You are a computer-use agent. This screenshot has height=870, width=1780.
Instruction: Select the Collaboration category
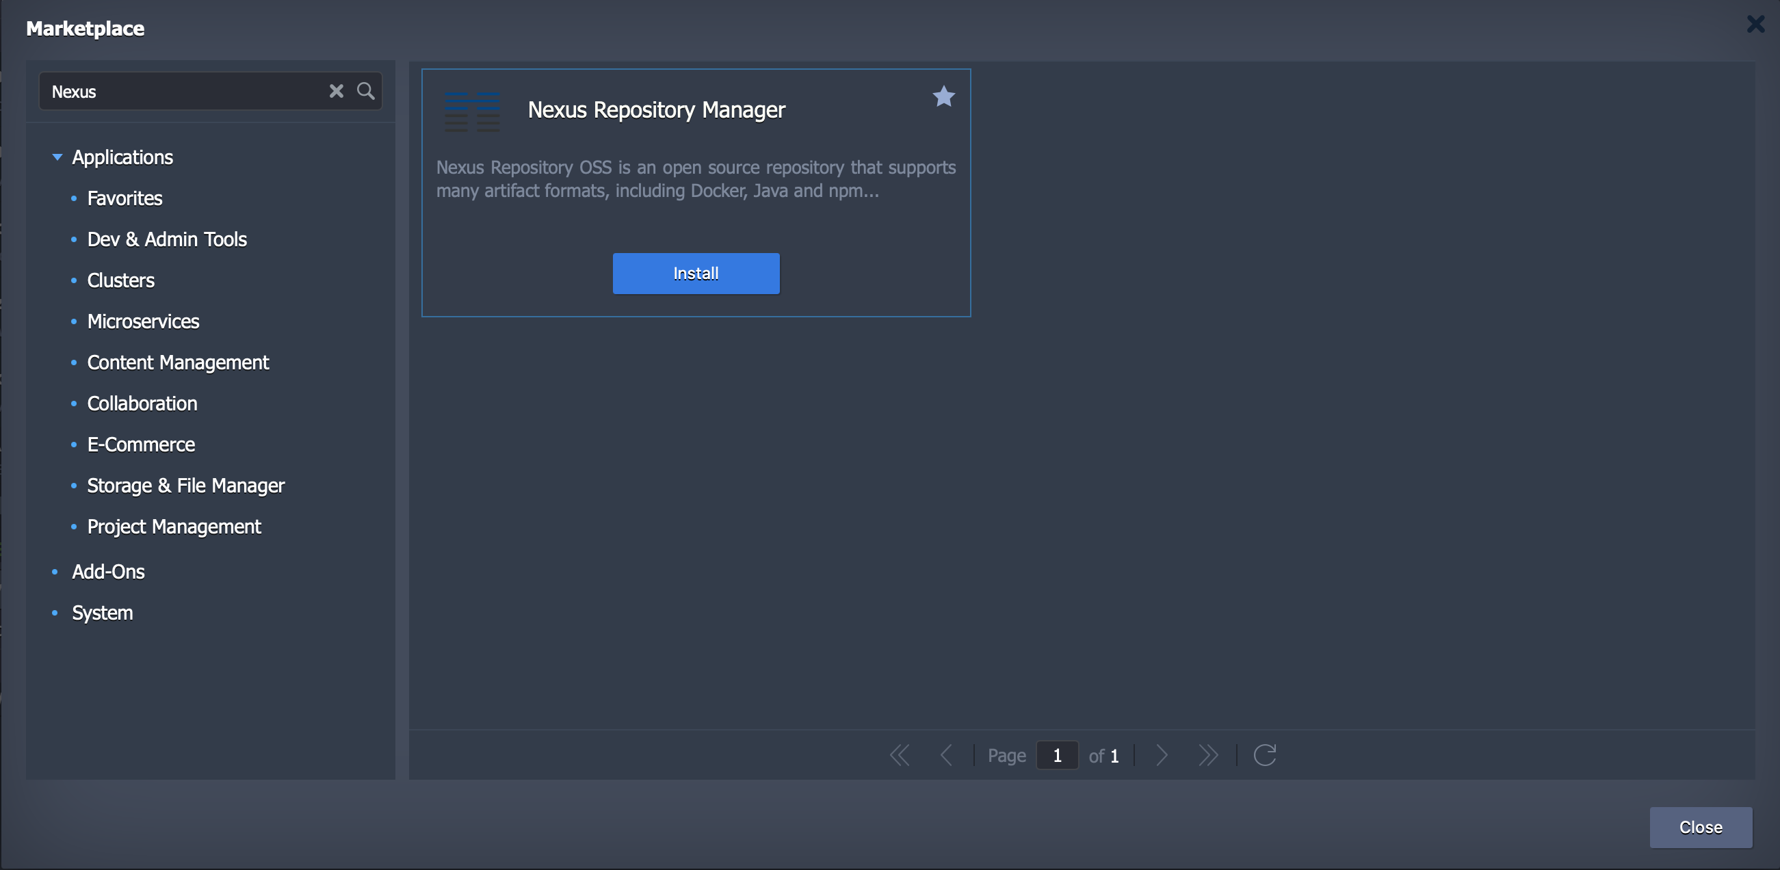click(142, 404)
